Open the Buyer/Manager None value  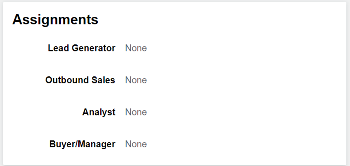(x=136, y=144)
